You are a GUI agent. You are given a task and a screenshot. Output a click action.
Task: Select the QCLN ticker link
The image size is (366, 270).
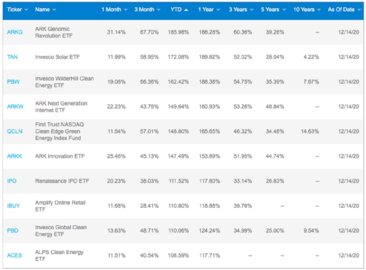click(15, 131)
